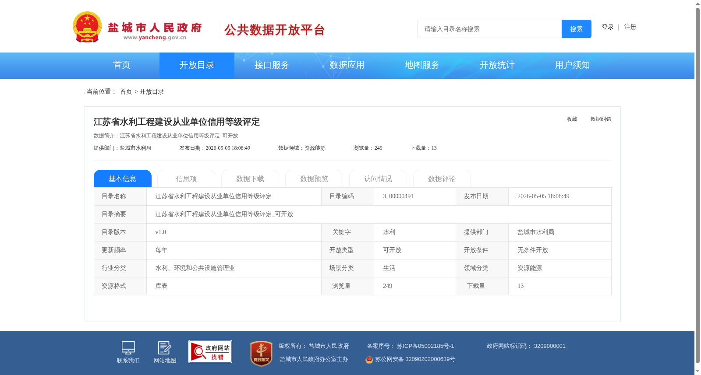
Task: Click the 目录摘要 value ending in _可开放
Action: [x=224, y=214]
